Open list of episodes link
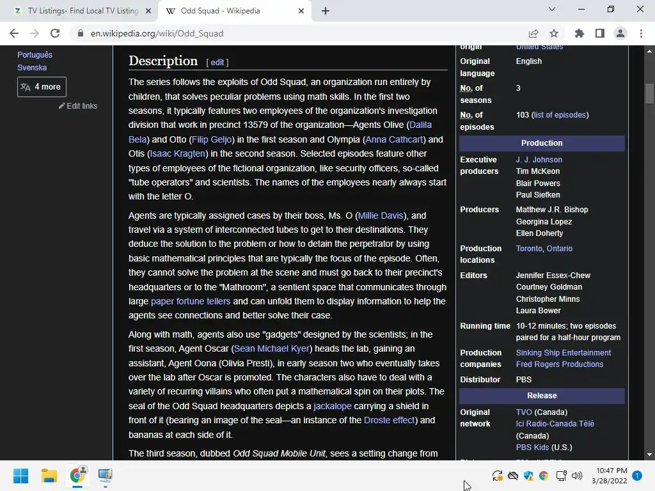This screenshot has height=491, width=655. [x=560, y=115]
